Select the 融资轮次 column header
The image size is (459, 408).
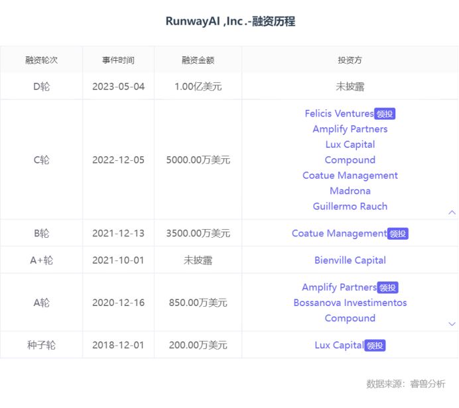[x=41, y=60]
